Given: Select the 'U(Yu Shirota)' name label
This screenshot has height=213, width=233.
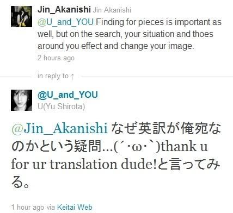Looking at the screenshot, I should [x=62, y=106].
